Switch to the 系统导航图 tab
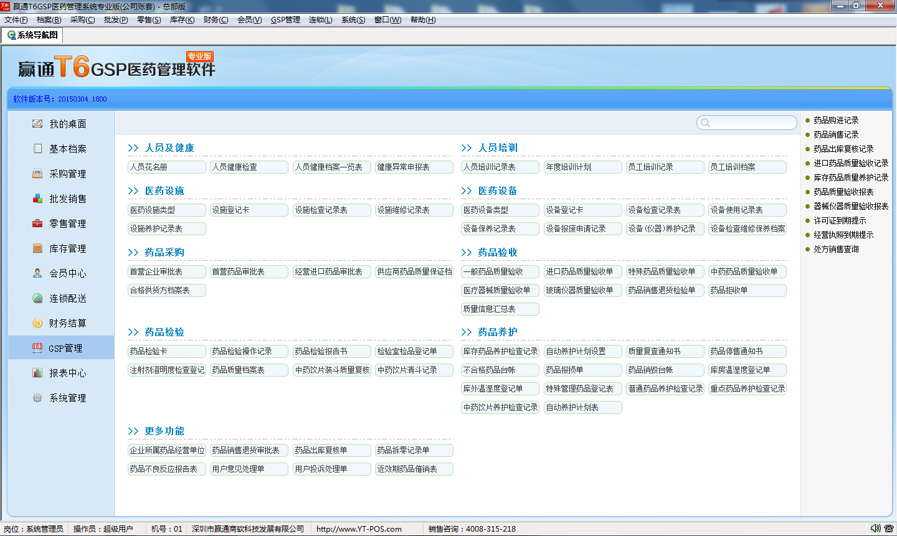The image size is (897, 536). (32, 35)
